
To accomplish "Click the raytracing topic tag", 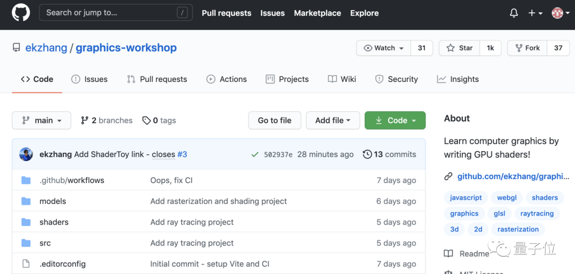I will click(537, 213).
